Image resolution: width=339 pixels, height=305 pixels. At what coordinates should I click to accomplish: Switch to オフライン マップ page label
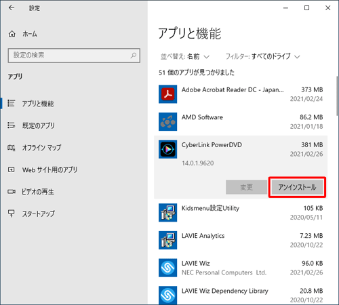pos(41,148)
